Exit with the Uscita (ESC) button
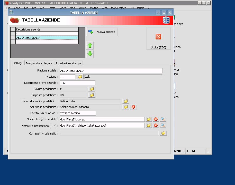 158,38
